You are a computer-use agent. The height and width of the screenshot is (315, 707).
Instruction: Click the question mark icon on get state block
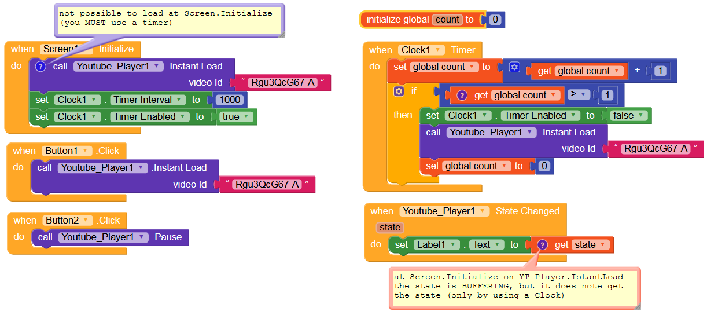tap(542, 245)
